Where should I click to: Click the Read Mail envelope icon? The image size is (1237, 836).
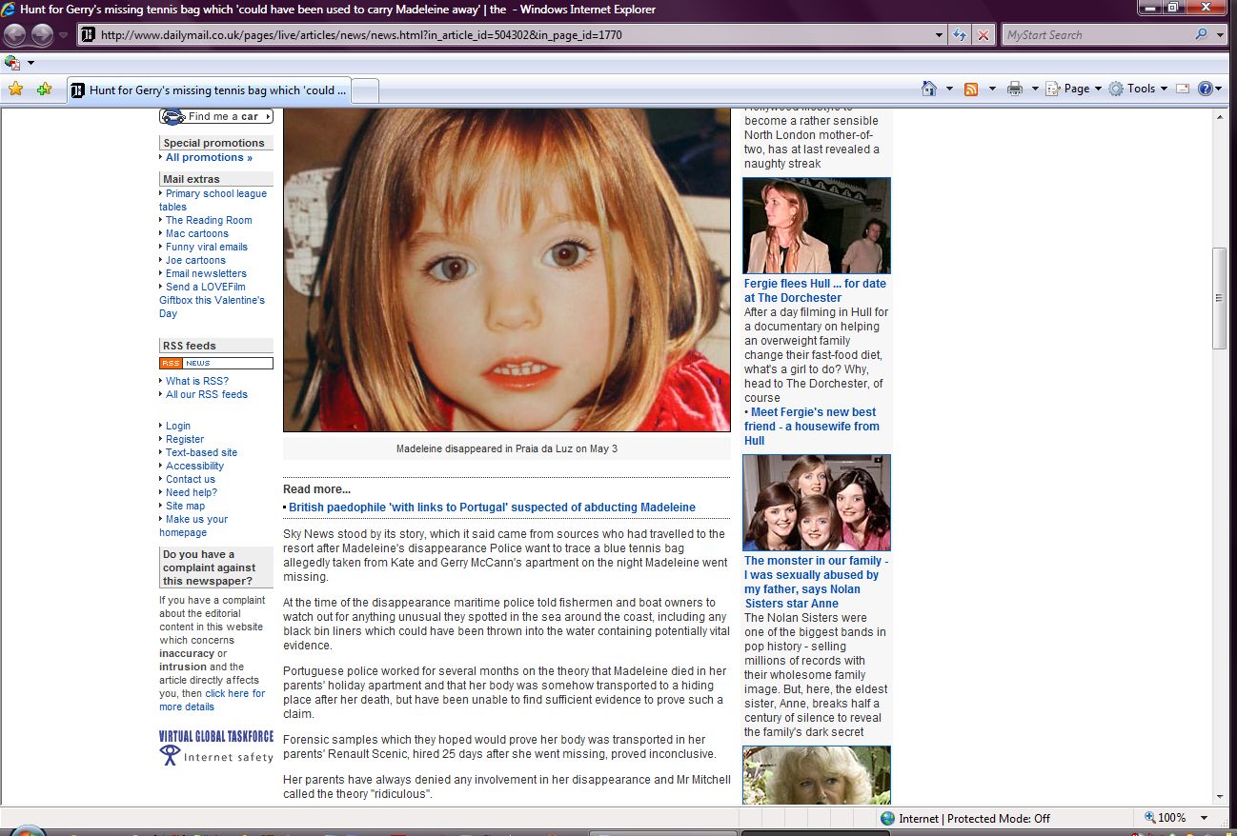(1183, 89)
